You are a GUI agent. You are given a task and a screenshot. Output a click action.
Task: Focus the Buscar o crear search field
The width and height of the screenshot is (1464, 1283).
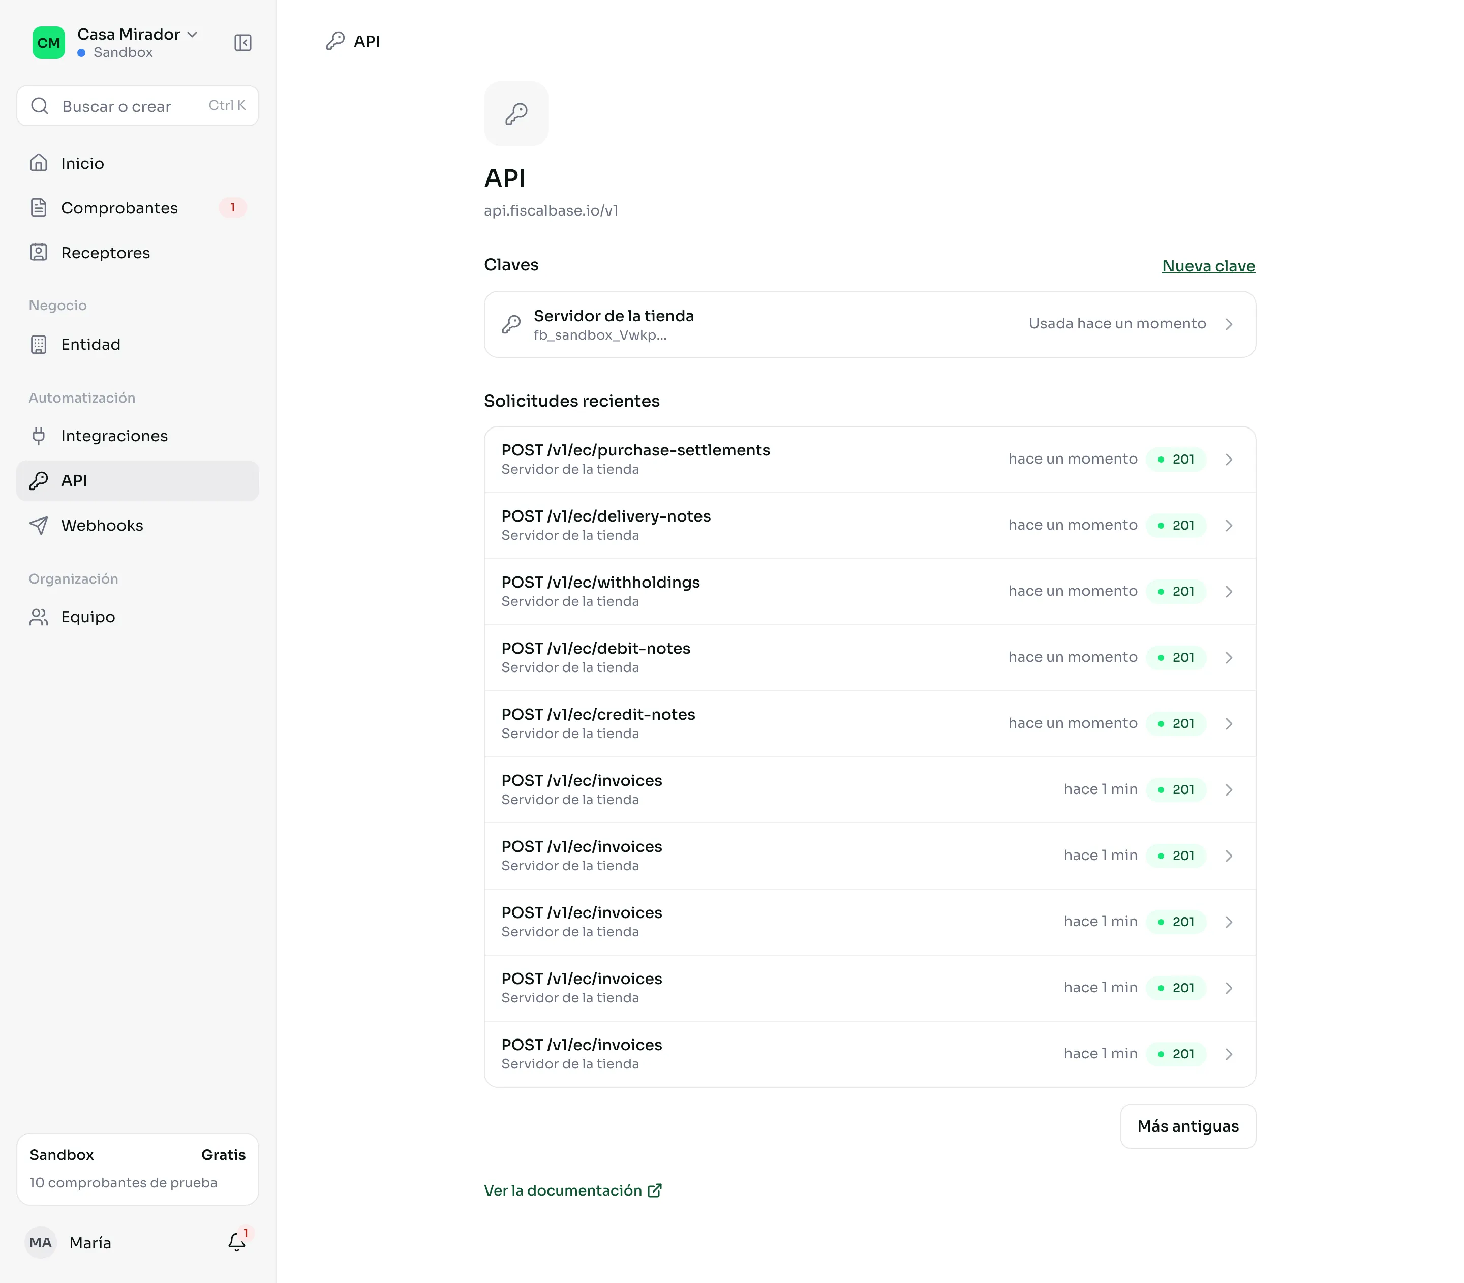point(137,106)
